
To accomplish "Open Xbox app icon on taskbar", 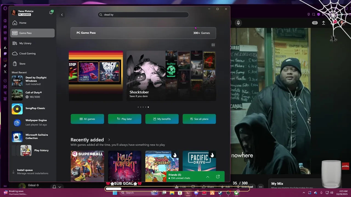I will tap(236, 193).
